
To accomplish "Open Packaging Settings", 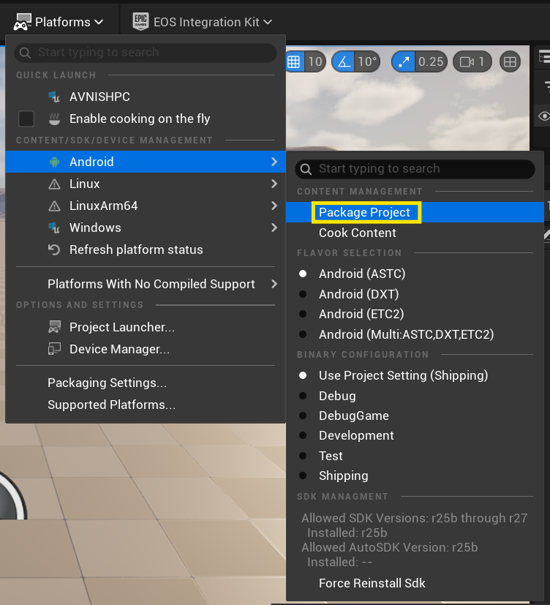I will coord(107,383).
